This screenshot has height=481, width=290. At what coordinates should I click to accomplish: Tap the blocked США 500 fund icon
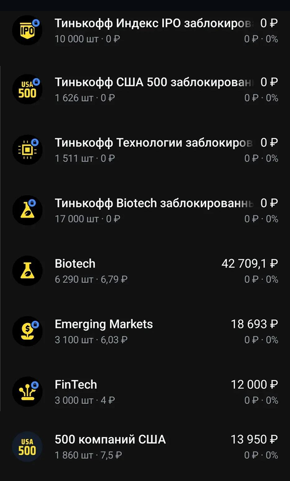27,89
